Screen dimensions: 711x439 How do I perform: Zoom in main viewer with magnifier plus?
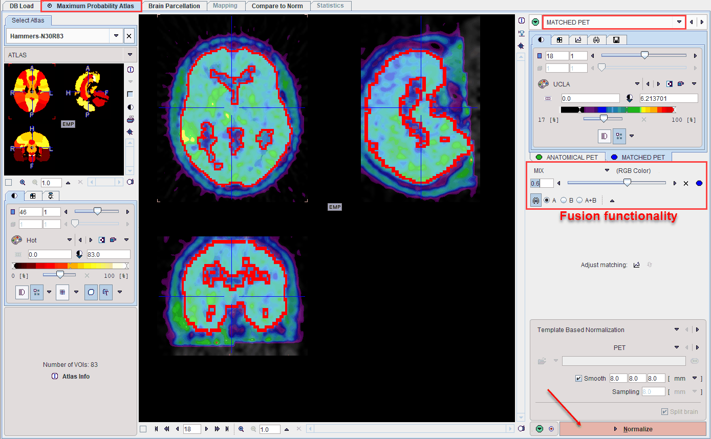[x=241, y=429]
